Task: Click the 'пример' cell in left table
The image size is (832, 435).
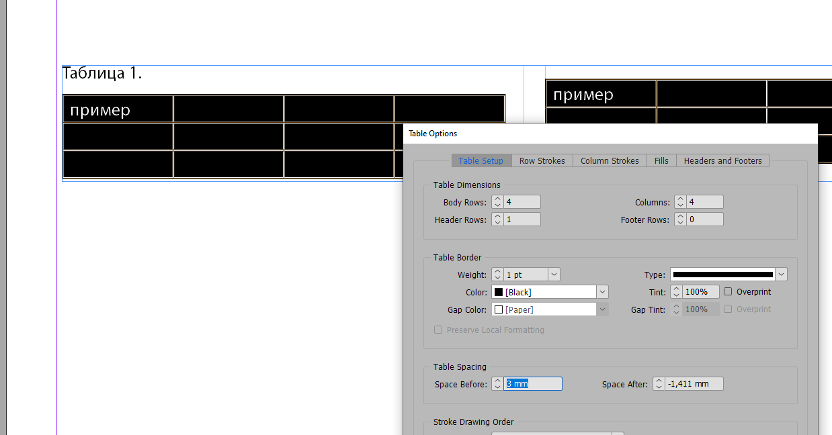Action: 118,109
